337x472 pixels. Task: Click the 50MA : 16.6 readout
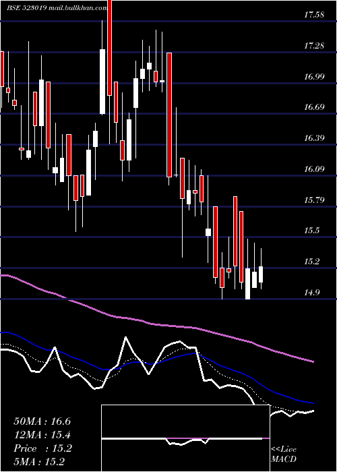click(42, 421)
